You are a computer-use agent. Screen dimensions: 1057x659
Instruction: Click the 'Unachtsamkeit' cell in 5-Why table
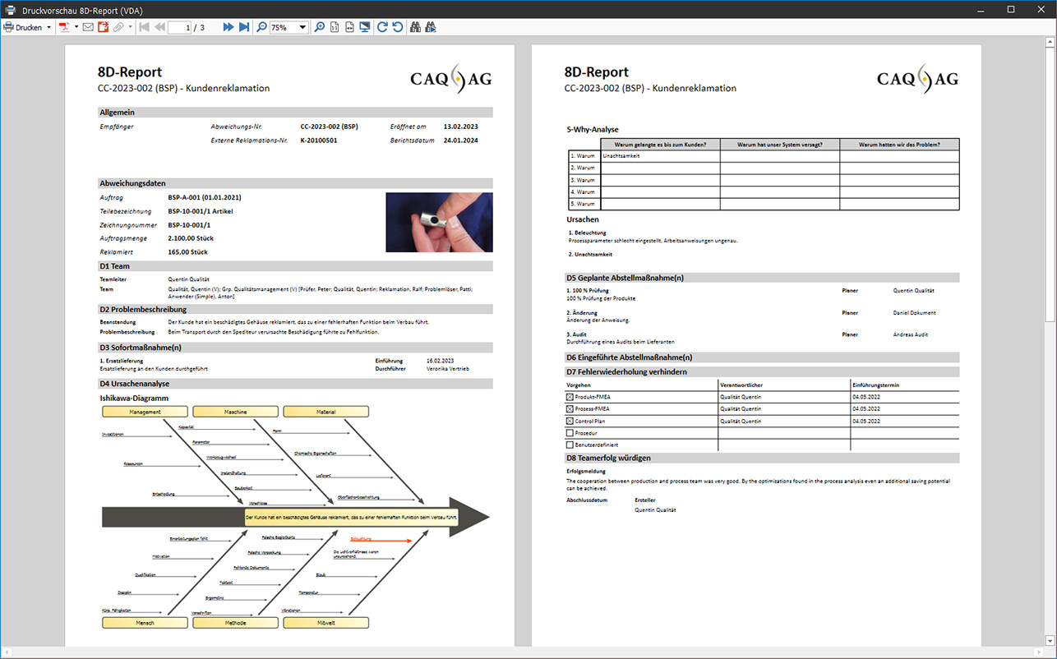click(660, 155)
